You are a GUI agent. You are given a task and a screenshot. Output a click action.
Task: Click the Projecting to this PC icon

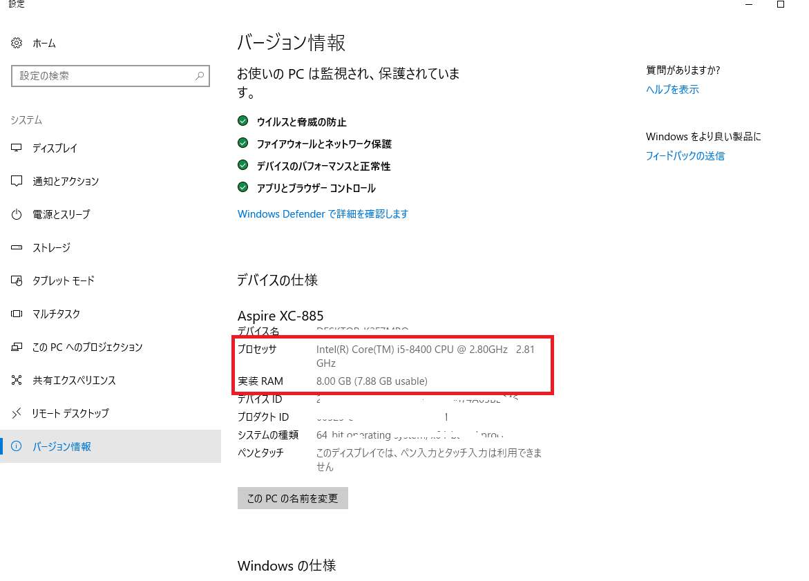17,347
